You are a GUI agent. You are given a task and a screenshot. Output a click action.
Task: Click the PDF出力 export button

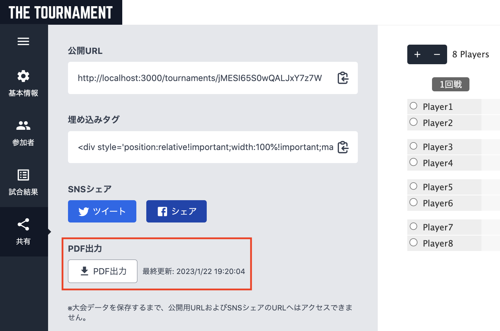(102, 271)
